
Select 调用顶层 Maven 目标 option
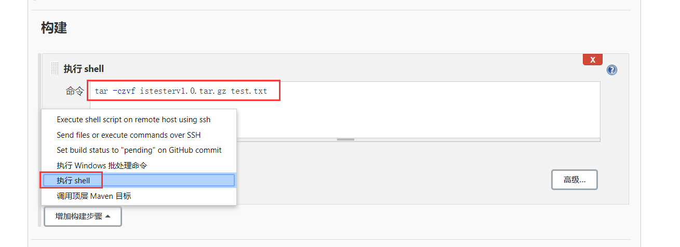coord(94,196)
